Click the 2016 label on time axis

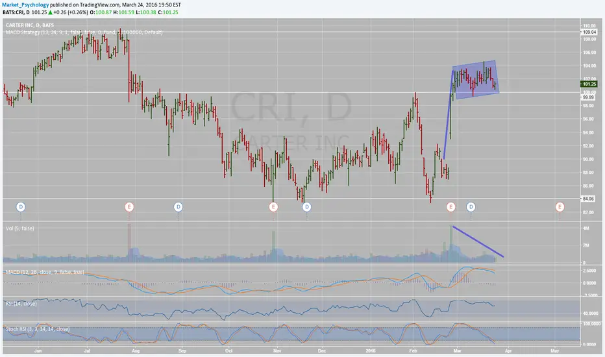371,351
